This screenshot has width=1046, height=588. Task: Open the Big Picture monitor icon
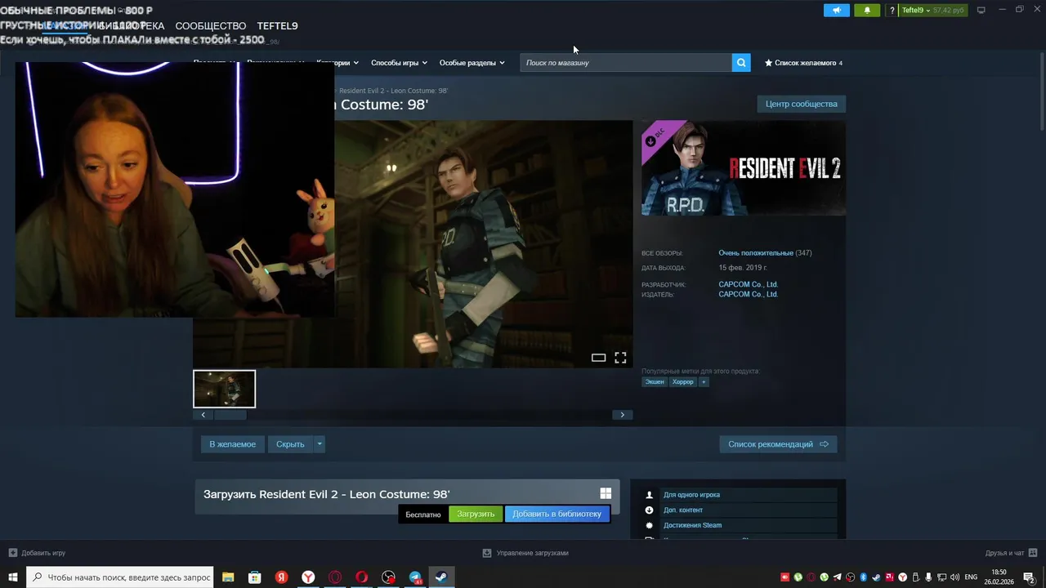click(981, 10)
